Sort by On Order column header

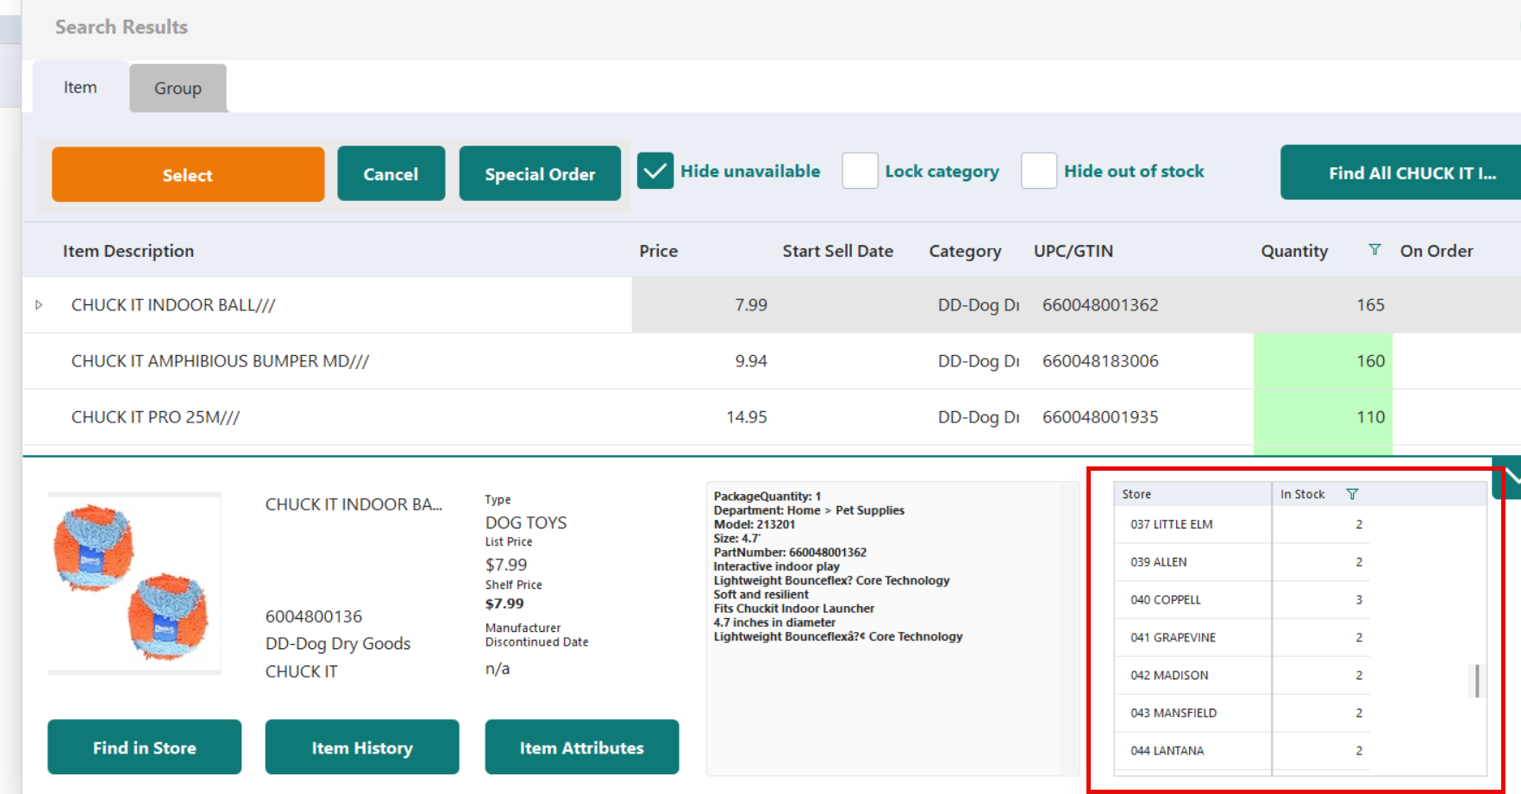tap(1436, 251)
